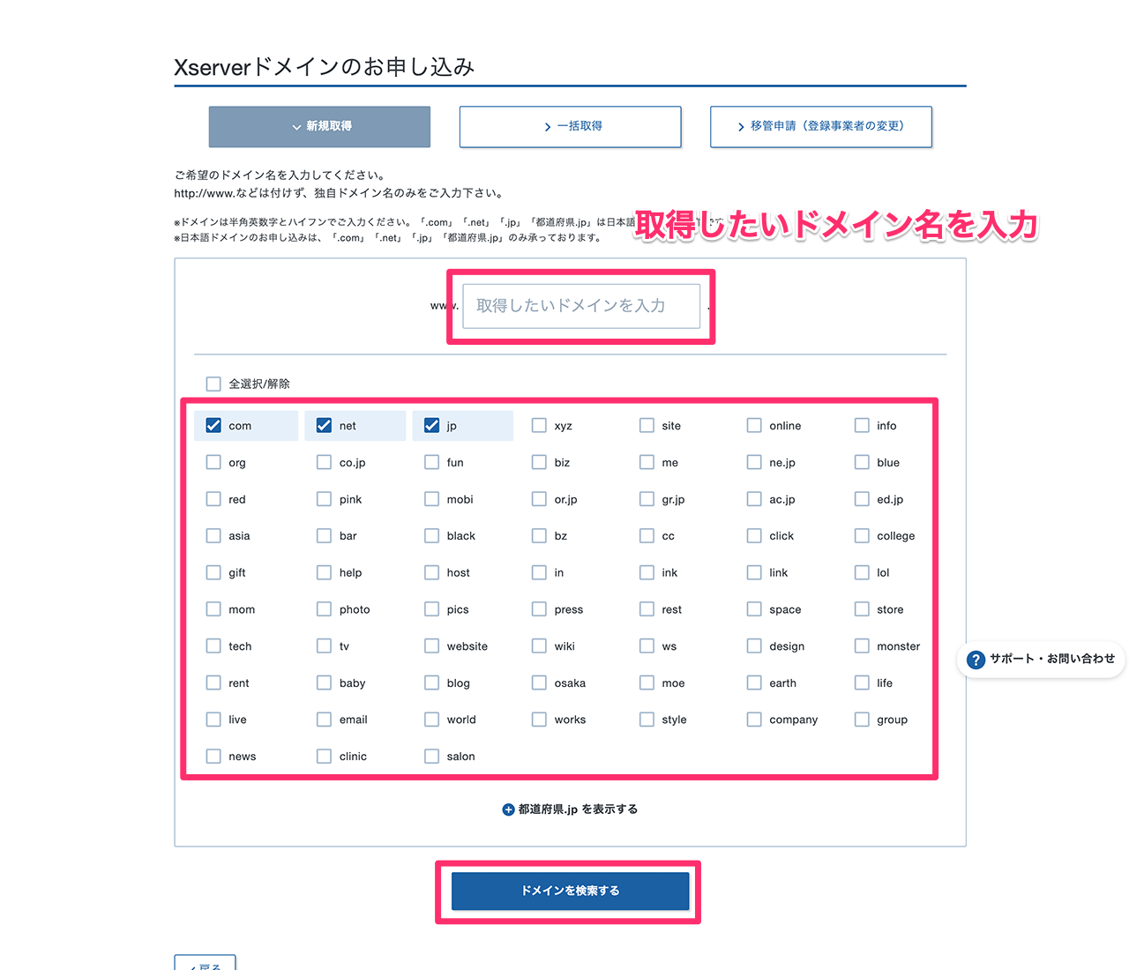Select the cc domain checkbox
Viewport: 1129px width, 970px height.
pyautogui.click(x=647, y=535)
